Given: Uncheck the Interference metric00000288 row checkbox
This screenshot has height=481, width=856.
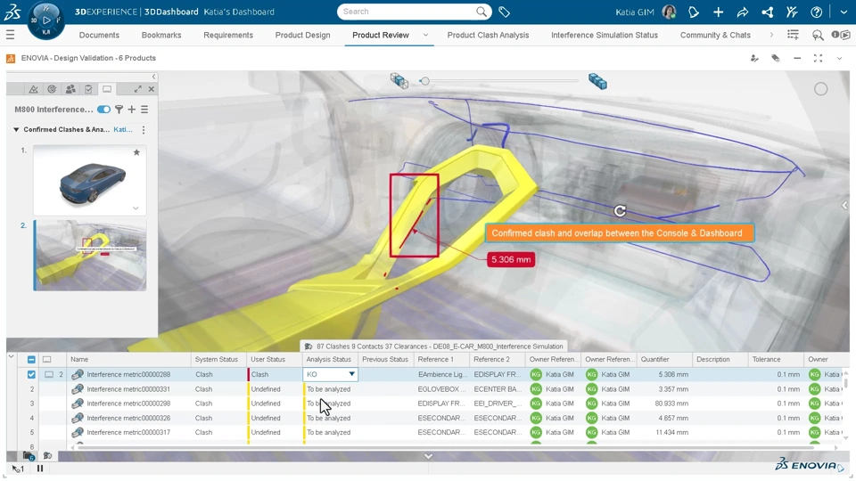Looking at the screenshot, I should pyautogui.click(x=31, y=375).
